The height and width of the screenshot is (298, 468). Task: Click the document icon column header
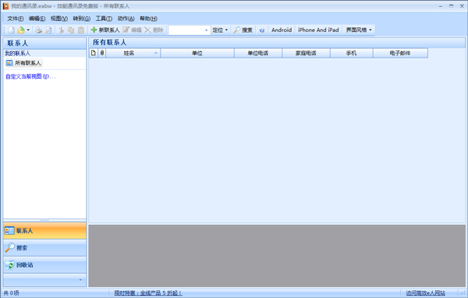tap(94, 53)
